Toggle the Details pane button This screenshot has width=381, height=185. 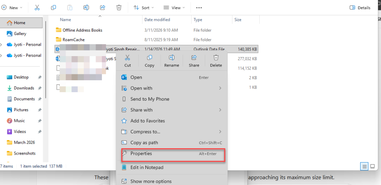[x=360, y=8]
